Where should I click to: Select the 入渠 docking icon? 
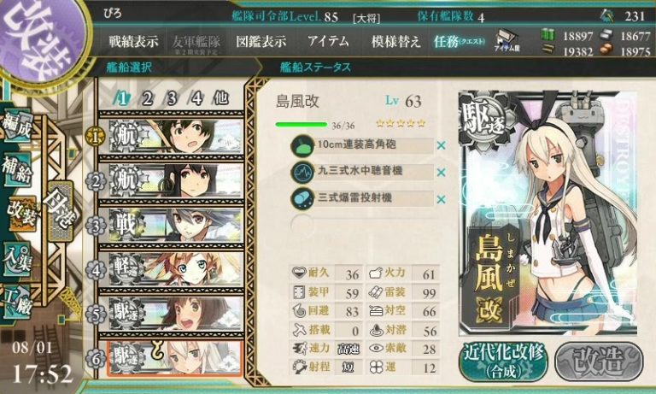coord(17,258)
